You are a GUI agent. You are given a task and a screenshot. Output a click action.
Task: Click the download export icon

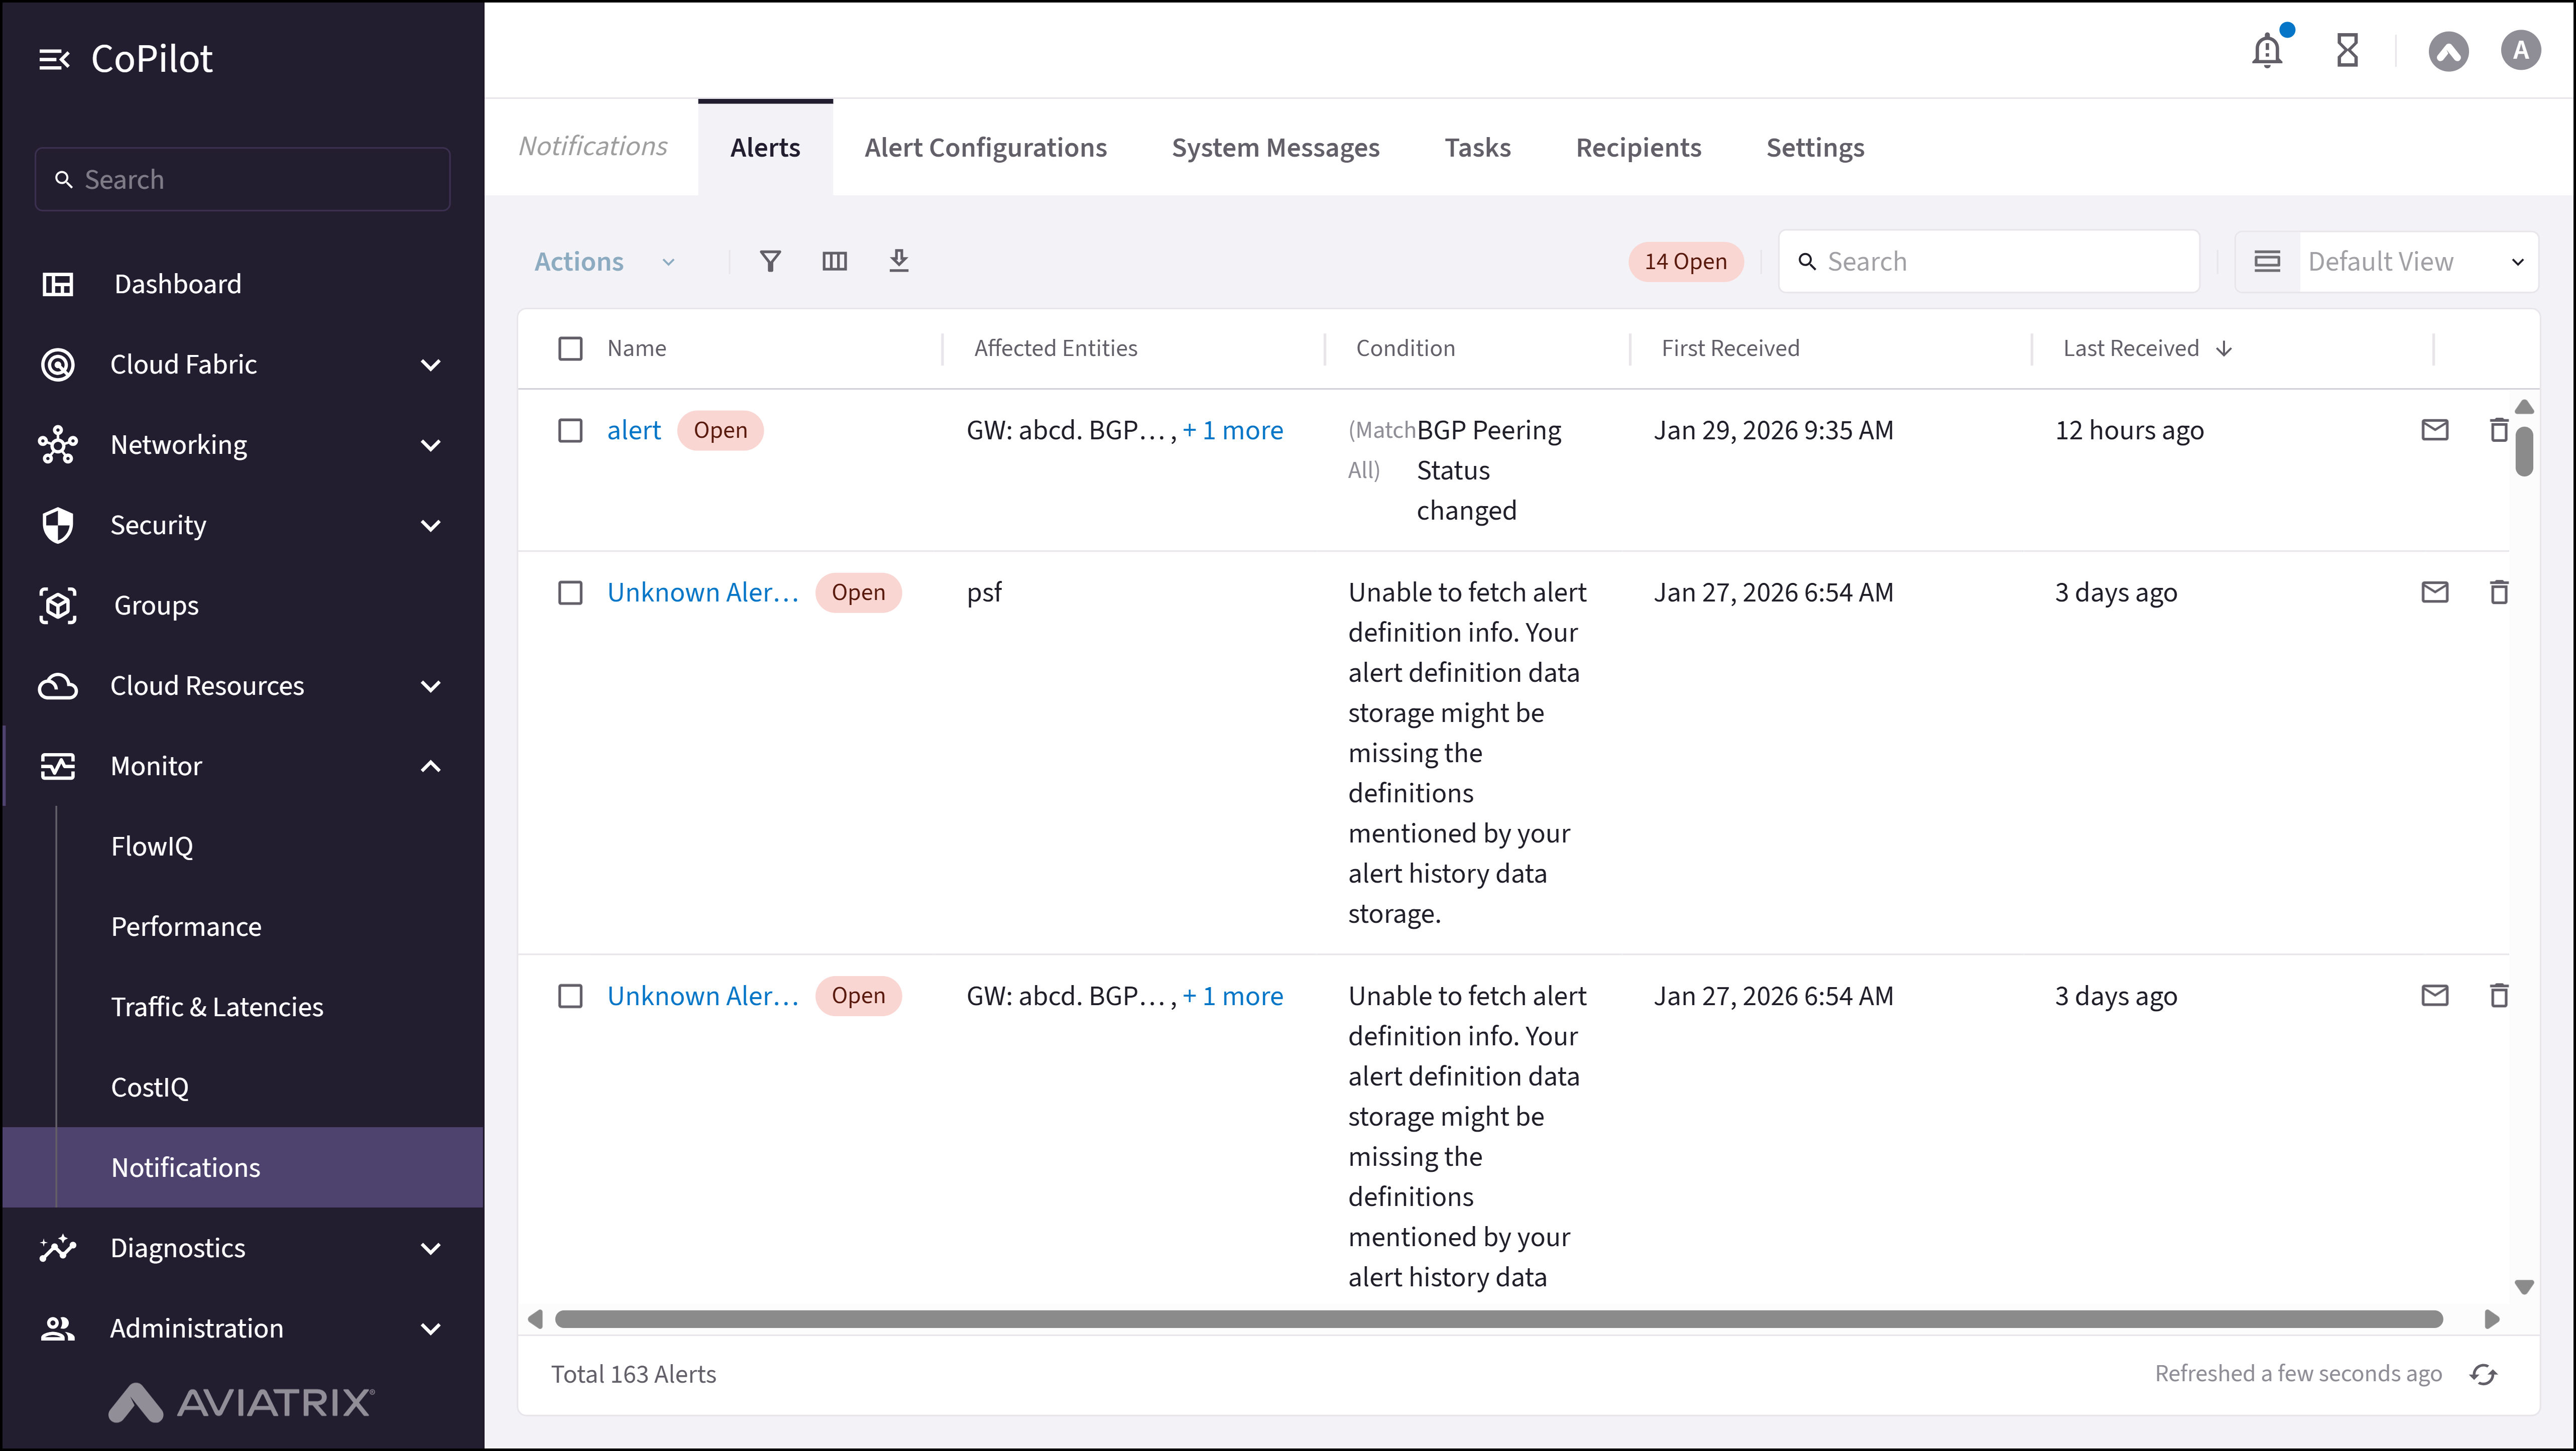(898, 261)
